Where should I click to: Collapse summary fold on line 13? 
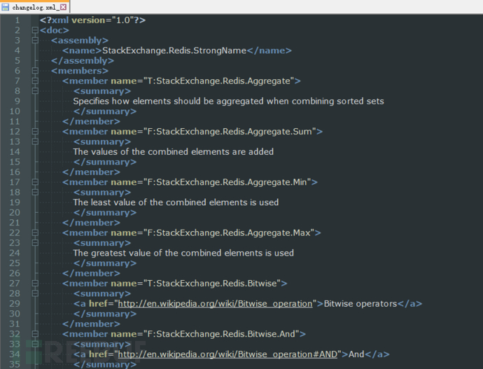pos(35,141)
